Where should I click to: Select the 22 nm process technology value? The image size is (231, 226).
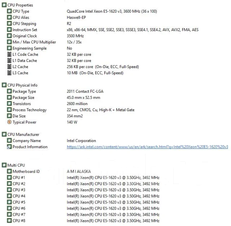[x=100, y=110]
